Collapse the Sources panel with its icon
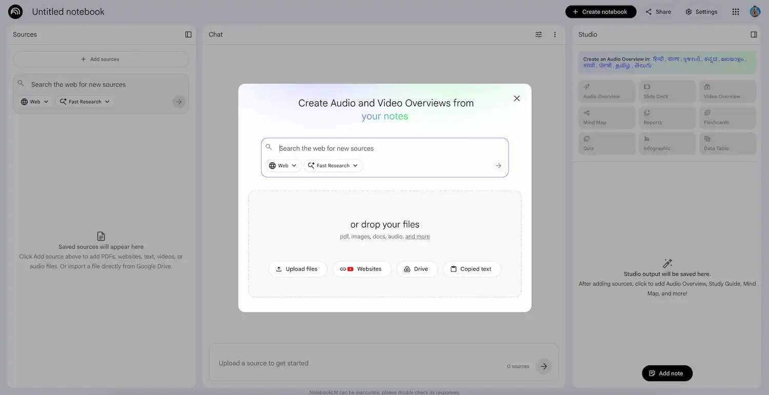 click(x=188, y=34)
